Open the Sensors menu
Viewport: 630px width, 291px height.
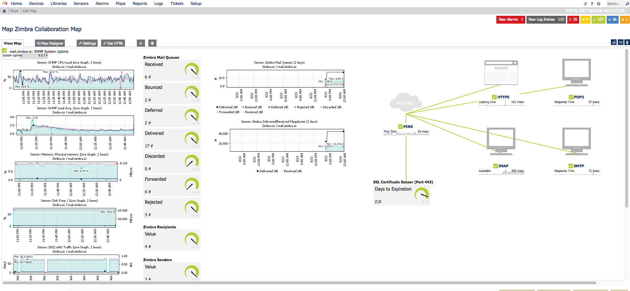point(81,4)
